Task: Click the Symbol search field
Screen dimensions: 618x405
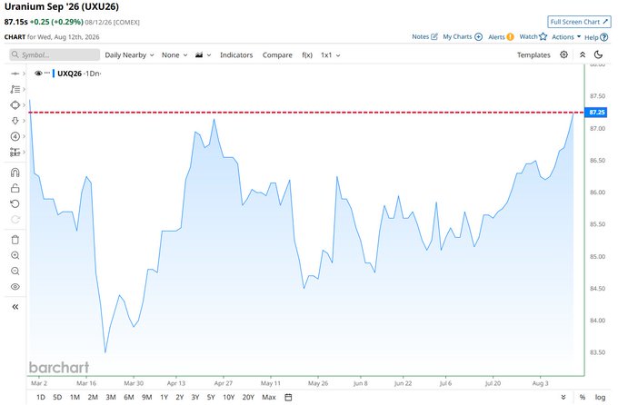Action: [55, 54]
